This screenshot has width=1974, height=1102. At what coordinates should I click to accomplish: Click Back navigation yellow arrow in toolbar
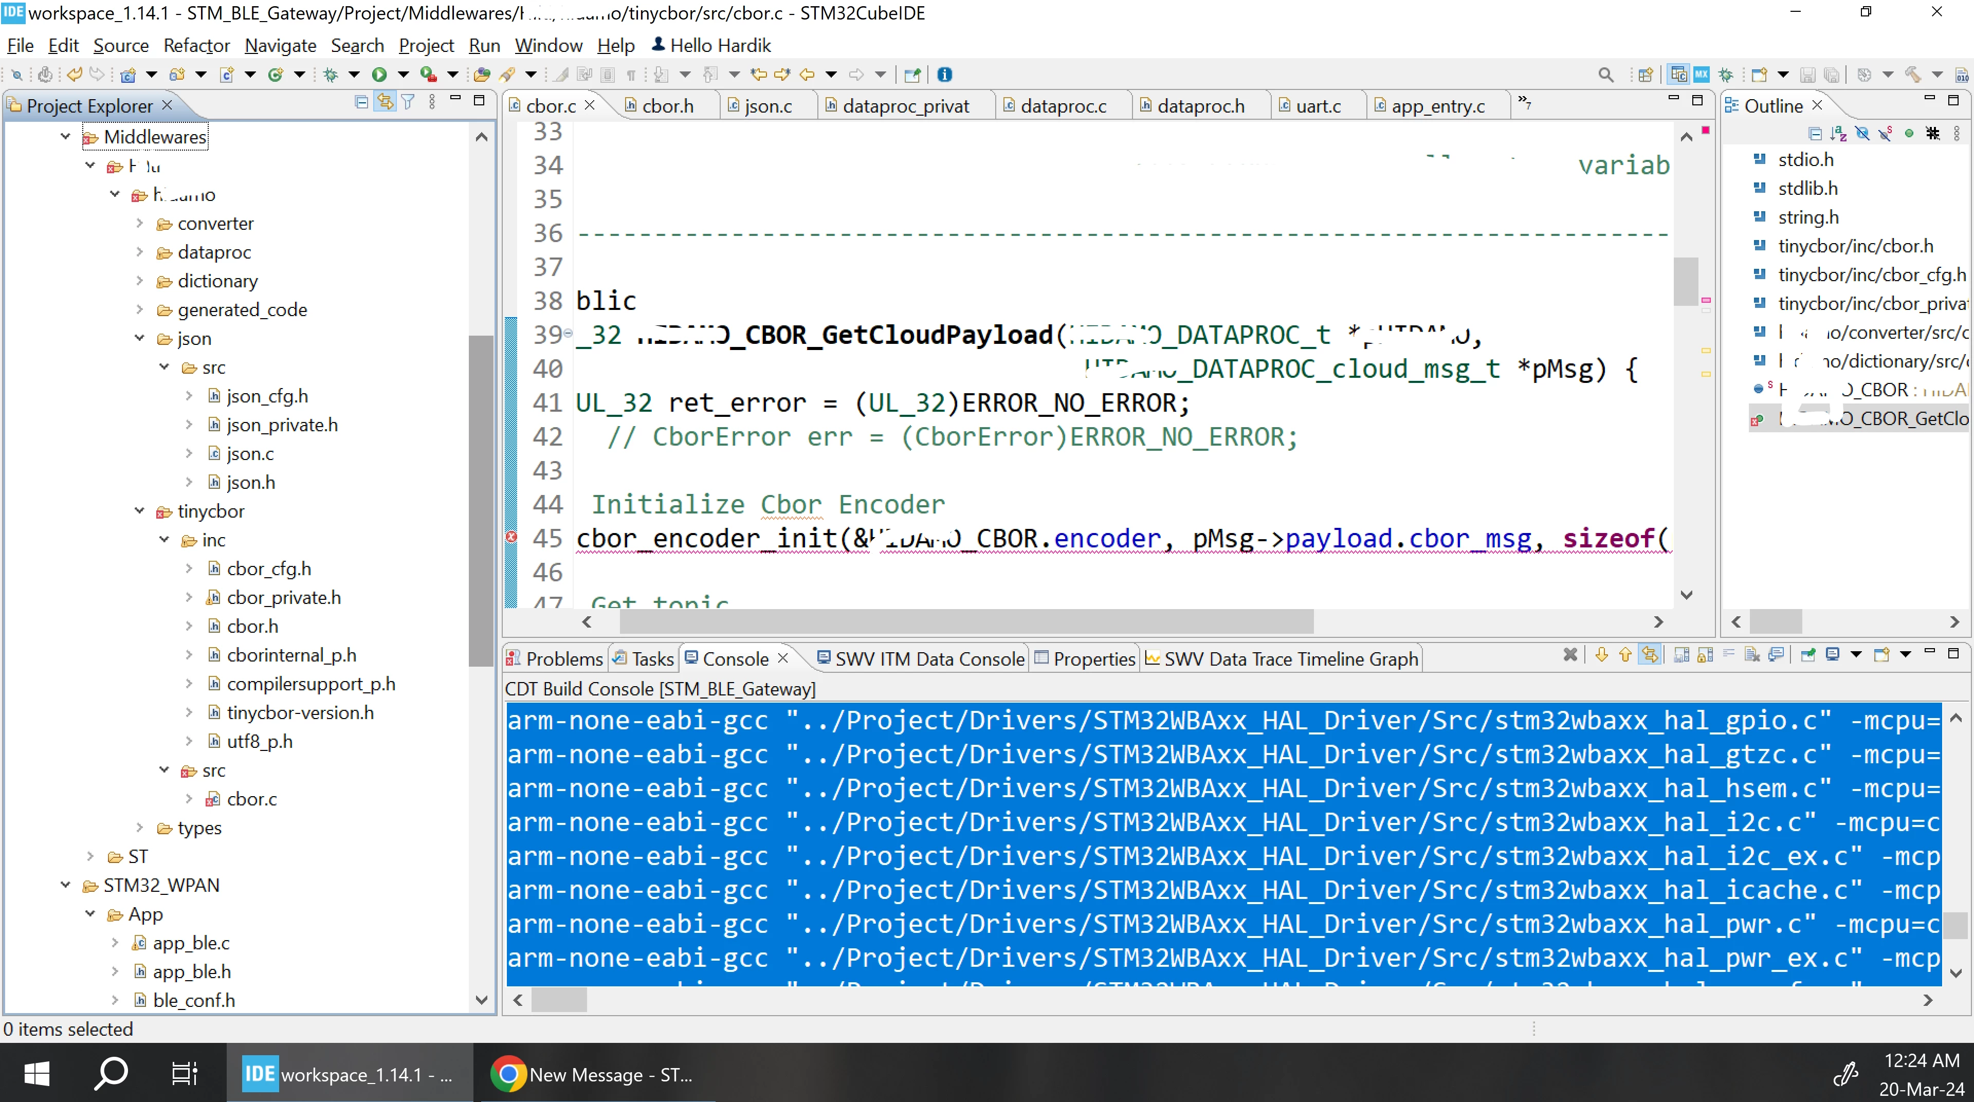click(x=807, y=75)
